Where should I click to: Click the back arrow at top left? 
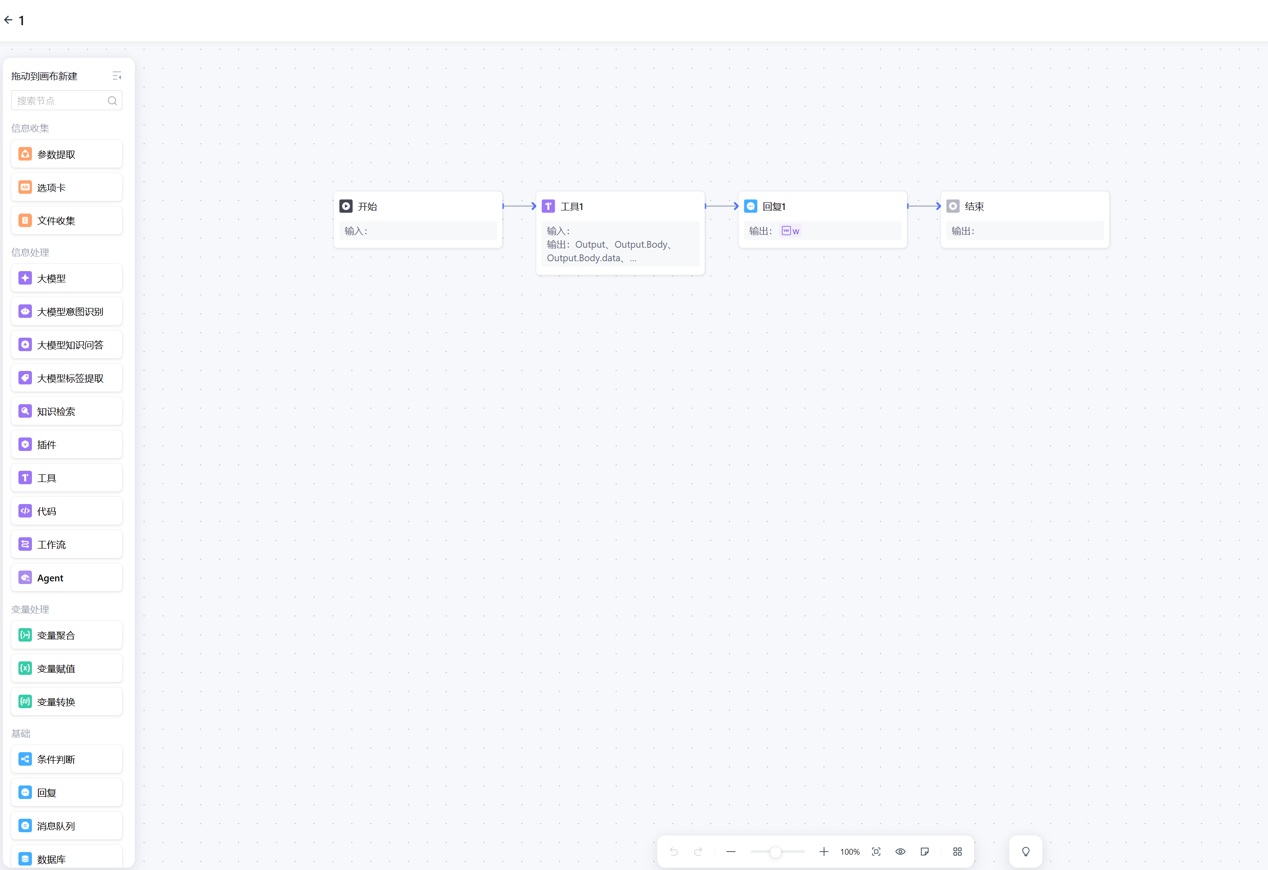(8, 20)
